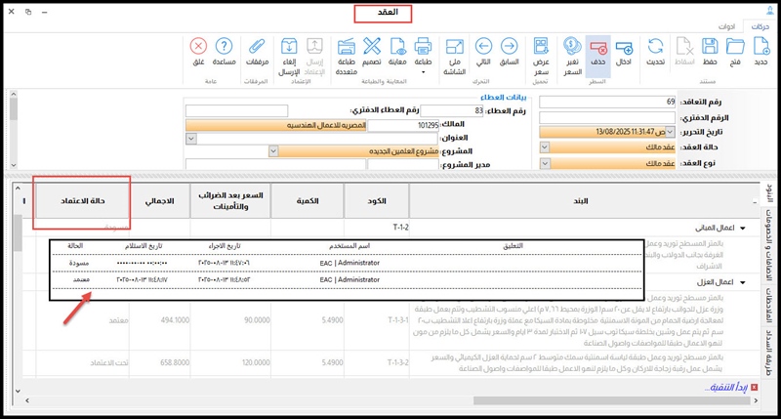The height and width of the screenshot is (419, 781).
Task: Open the العنوان (Address) dropdown
Action: click(x=191, y=138)
